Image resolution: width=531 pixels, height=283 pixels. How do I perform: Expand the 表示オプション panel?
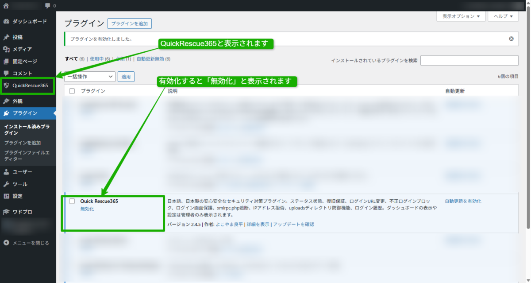[461, 16]
